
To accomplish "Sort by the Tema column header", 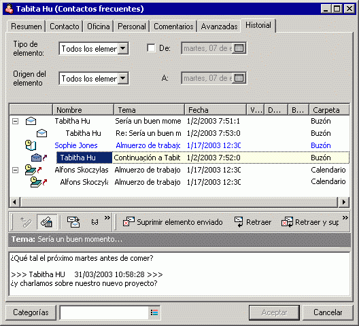I will pyautogui.click(x=150, y=110).
